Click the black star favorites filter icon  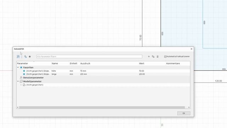pyautogui.click(x=30, y=57)
